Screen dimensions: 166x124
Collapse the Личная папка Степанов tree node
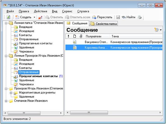coord(6,23)
